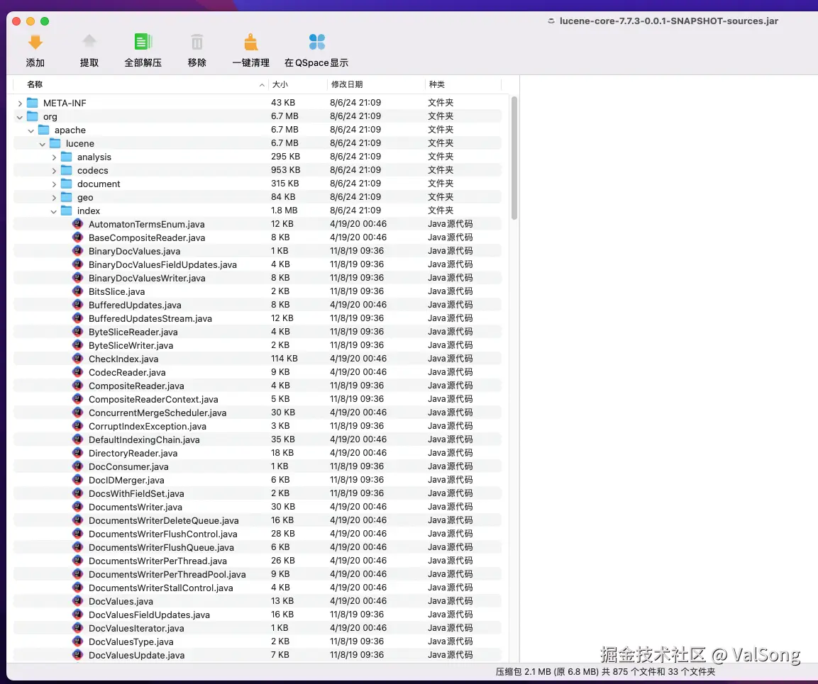Expand the codecs folder
Screen dimensions: 818x684
[x=54, y=170]
